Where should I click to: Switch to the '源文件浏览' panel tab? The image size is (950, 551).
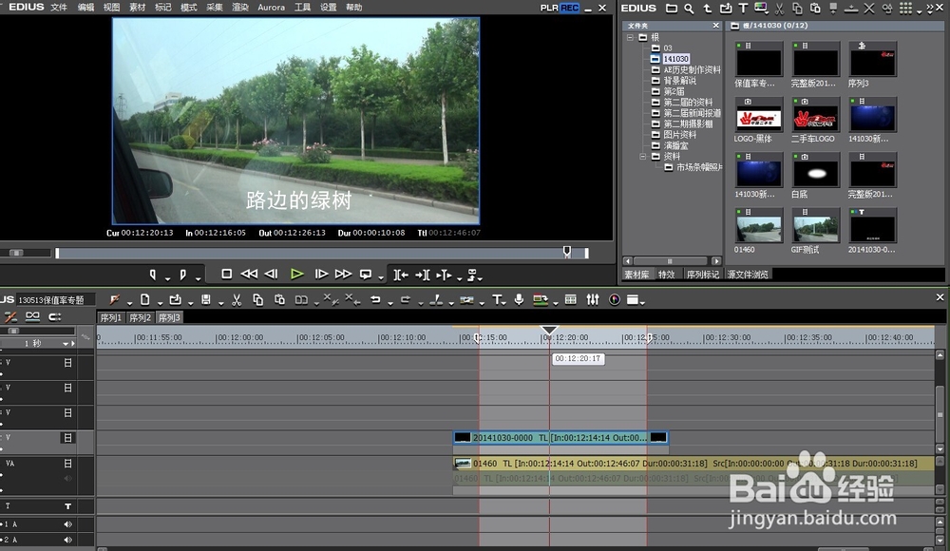tap(748, 275)
